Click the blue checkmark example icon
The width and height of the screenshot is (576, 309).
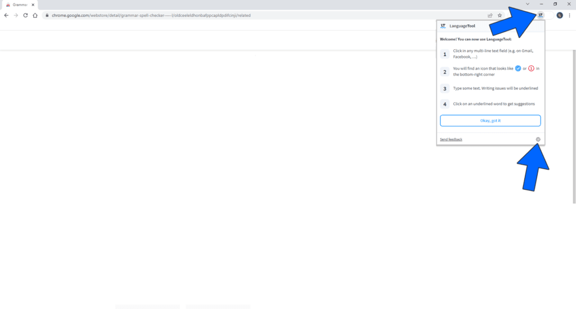[518, 68]
